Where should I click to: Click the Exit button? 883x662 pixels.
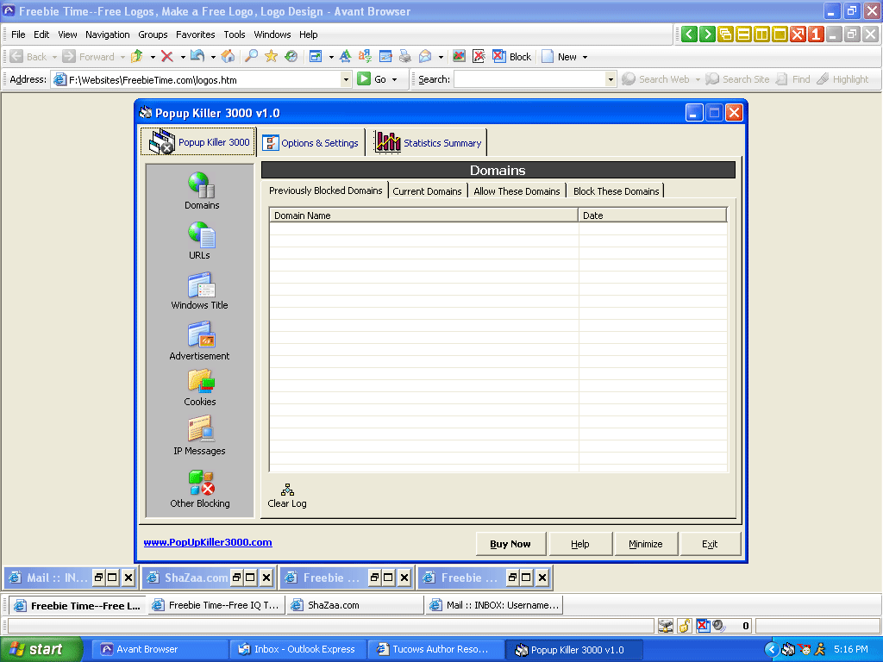coord(710,544)
